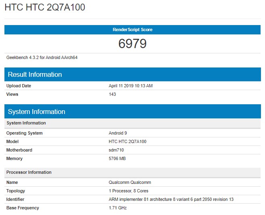Click the HTC HTC 2Q7A100 page title
Screen dimensions: 265x215
pyautogui.click(x=45, y=8)
